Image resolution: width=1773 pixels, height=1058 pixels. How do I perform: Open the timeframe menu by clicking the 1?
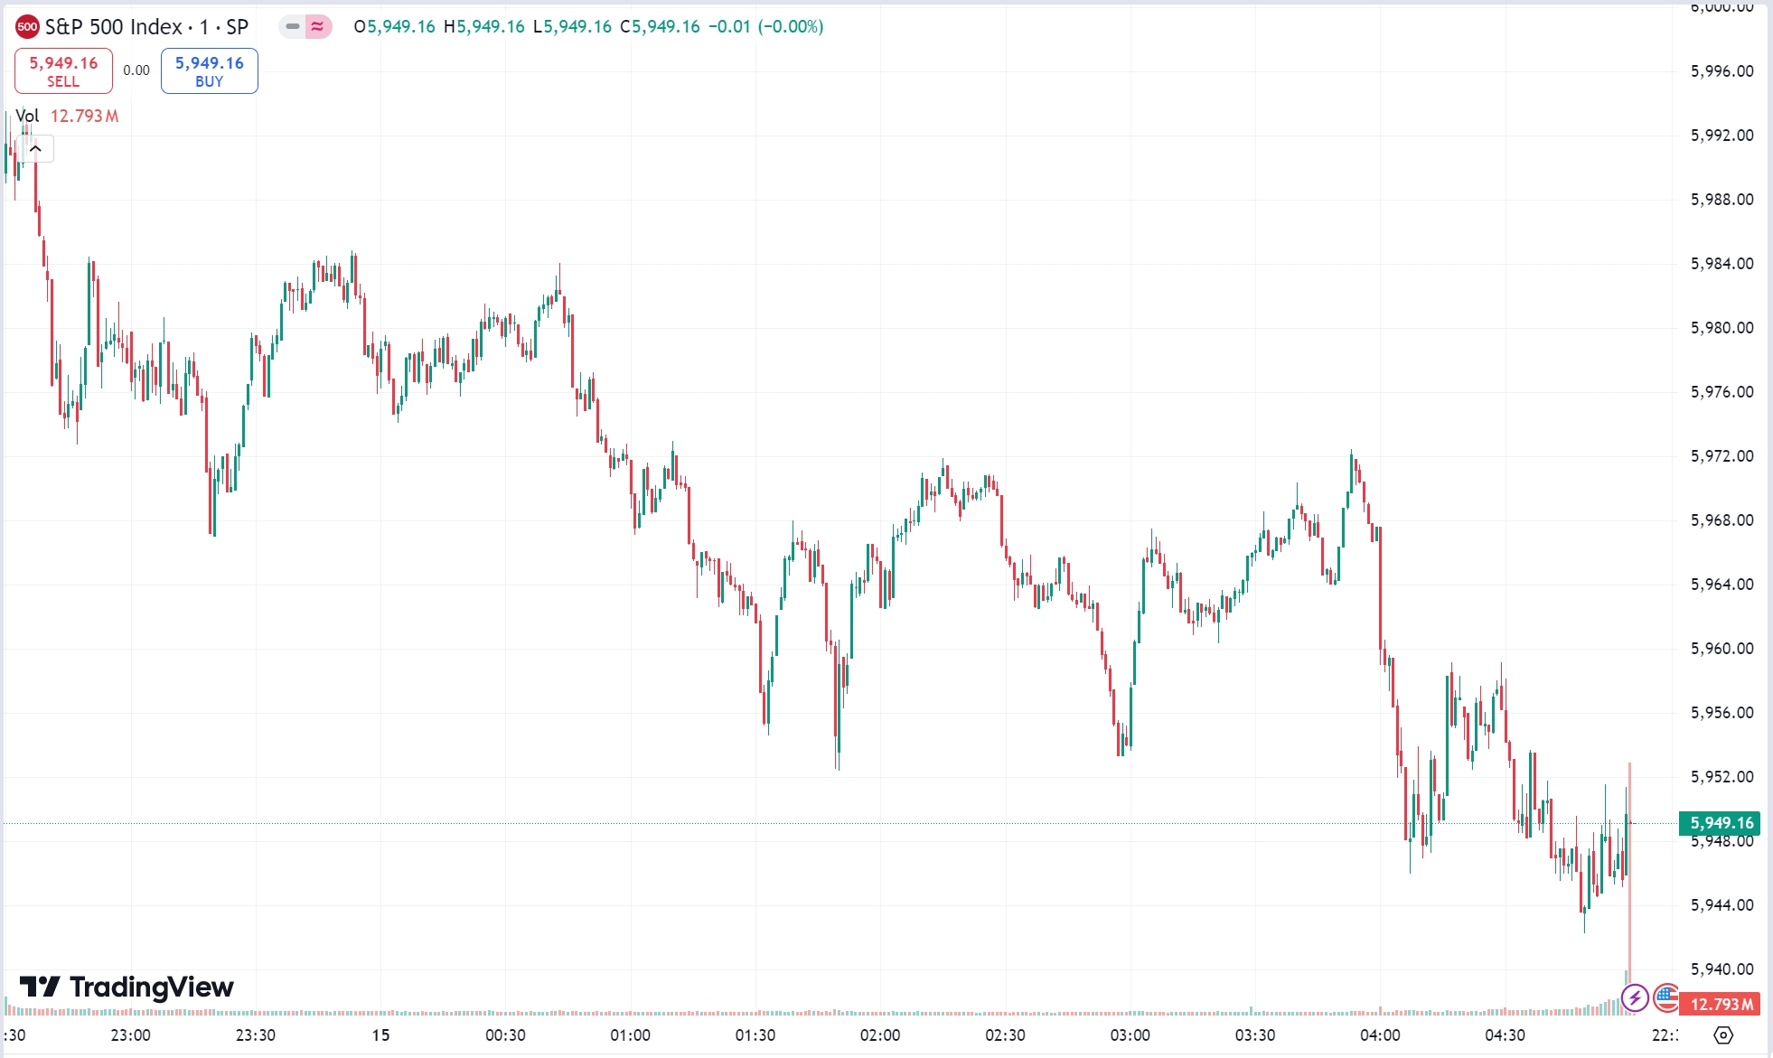(205, 26)
